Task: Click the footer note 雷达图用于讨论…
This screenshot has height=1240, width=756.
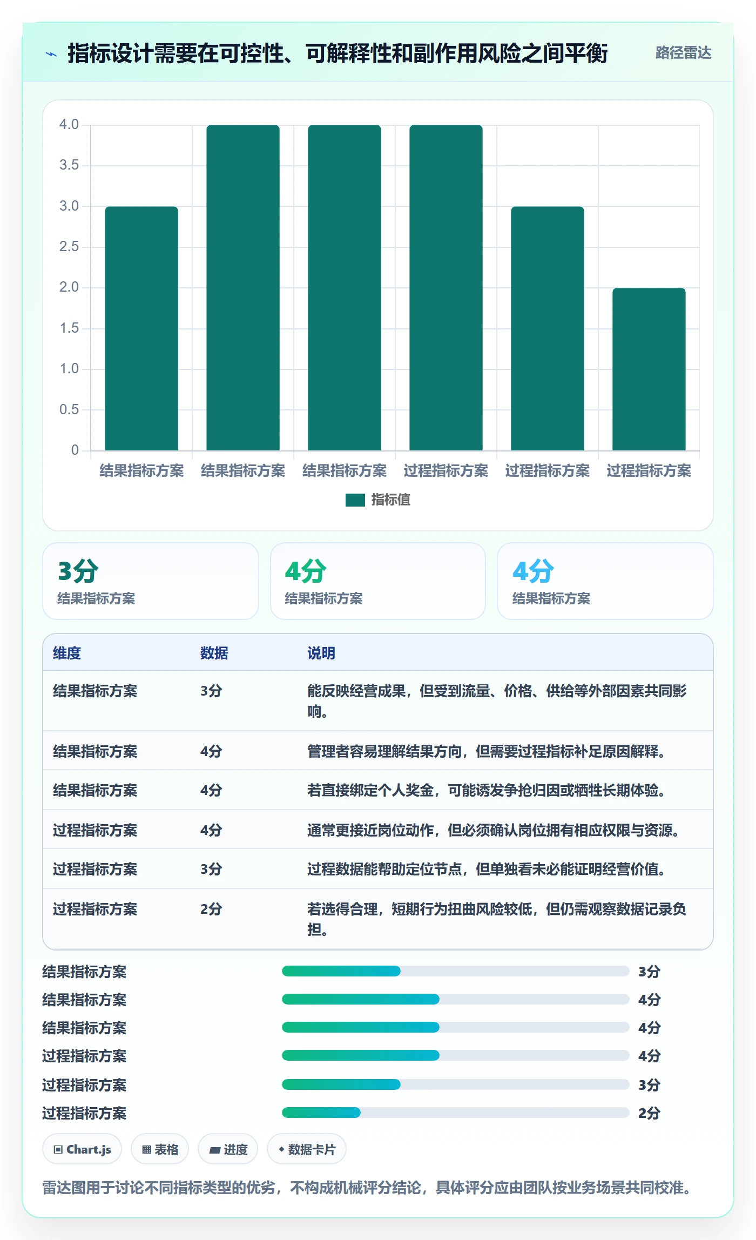Action: tap(367, 1188)
